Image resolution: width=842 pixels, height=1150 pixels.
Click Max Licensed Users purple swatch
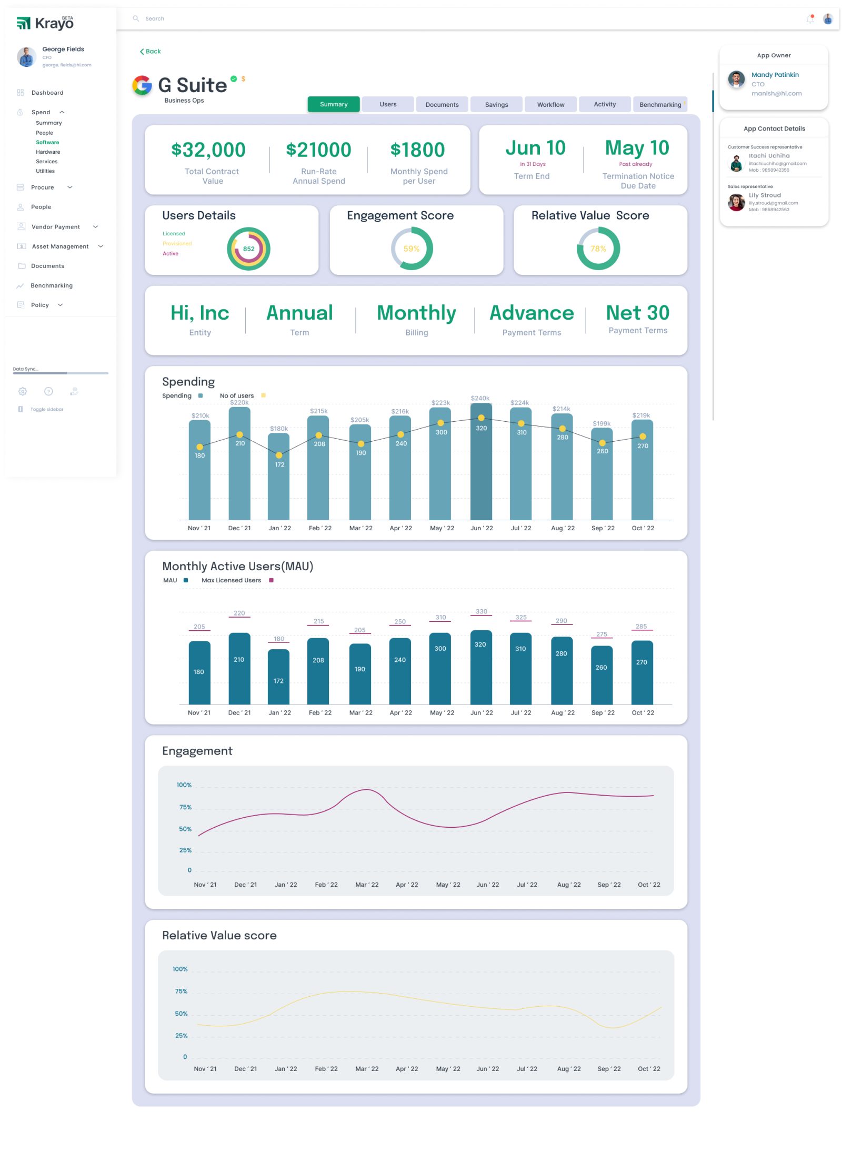click(x=271, y=580)
